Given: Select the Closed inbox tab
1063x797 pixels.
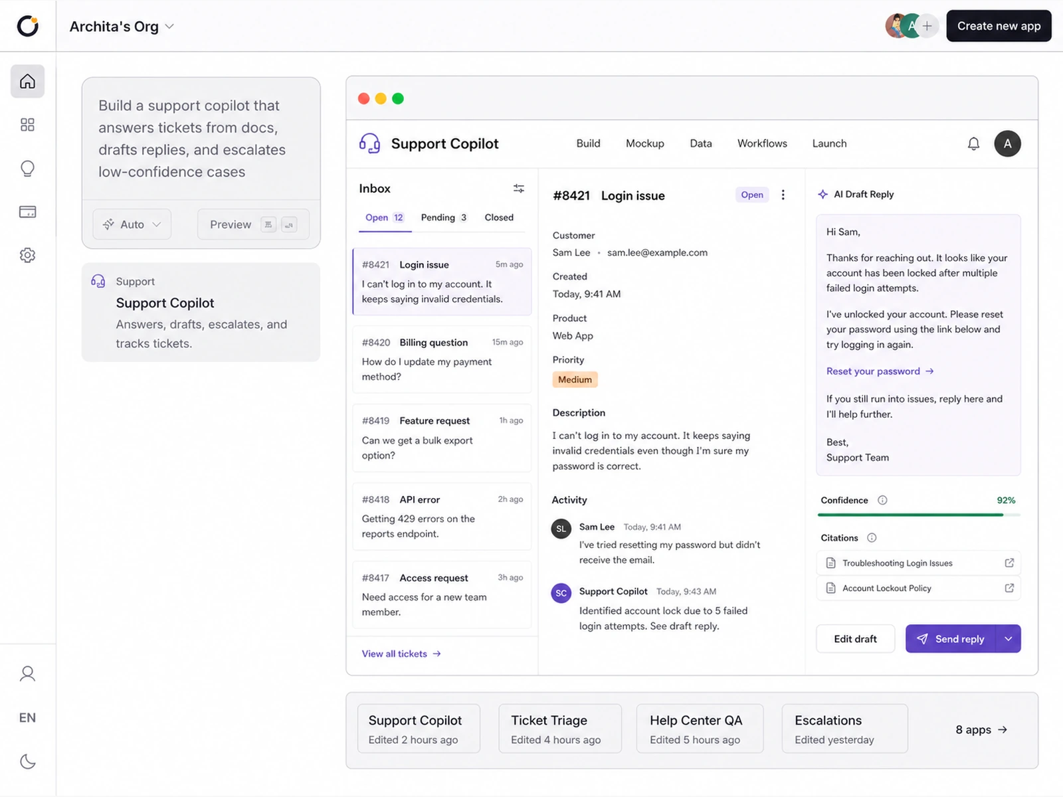Looking at the screenshot, I should pos(499,218).
